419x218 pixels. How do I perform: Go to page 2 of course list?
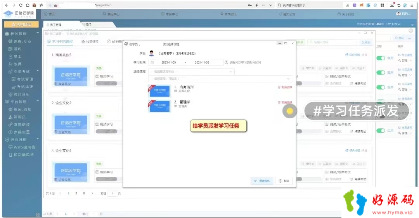click(x=76, y=193)
